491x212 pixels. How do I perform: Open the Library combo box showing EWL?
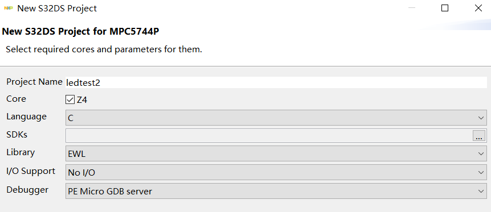pos(276,153)
